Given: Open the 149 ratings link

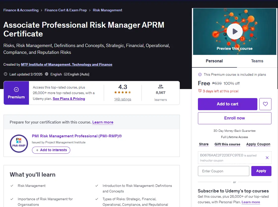Looking at the screenshot, I should tap(123, 99).
